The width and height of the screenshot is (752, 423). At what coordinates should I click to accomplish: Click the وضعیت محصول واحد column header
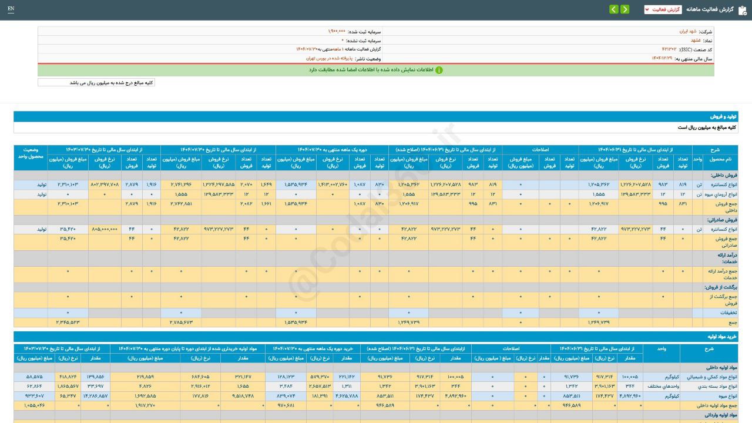tap(31, 154)
